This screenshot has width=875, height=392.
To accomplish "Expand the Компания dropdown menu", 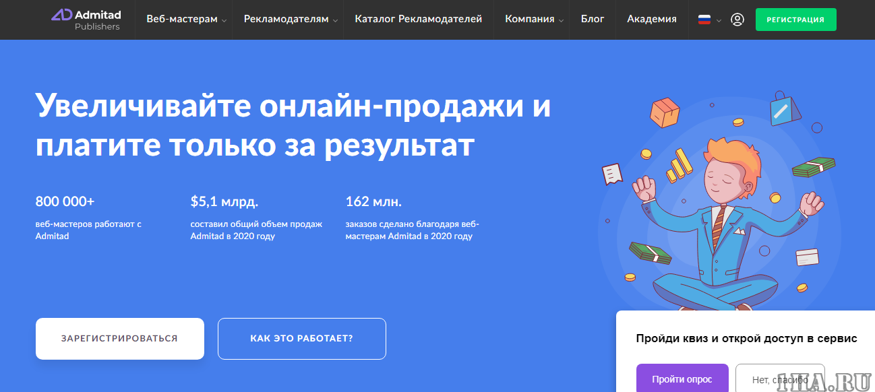I will [534, 20].
